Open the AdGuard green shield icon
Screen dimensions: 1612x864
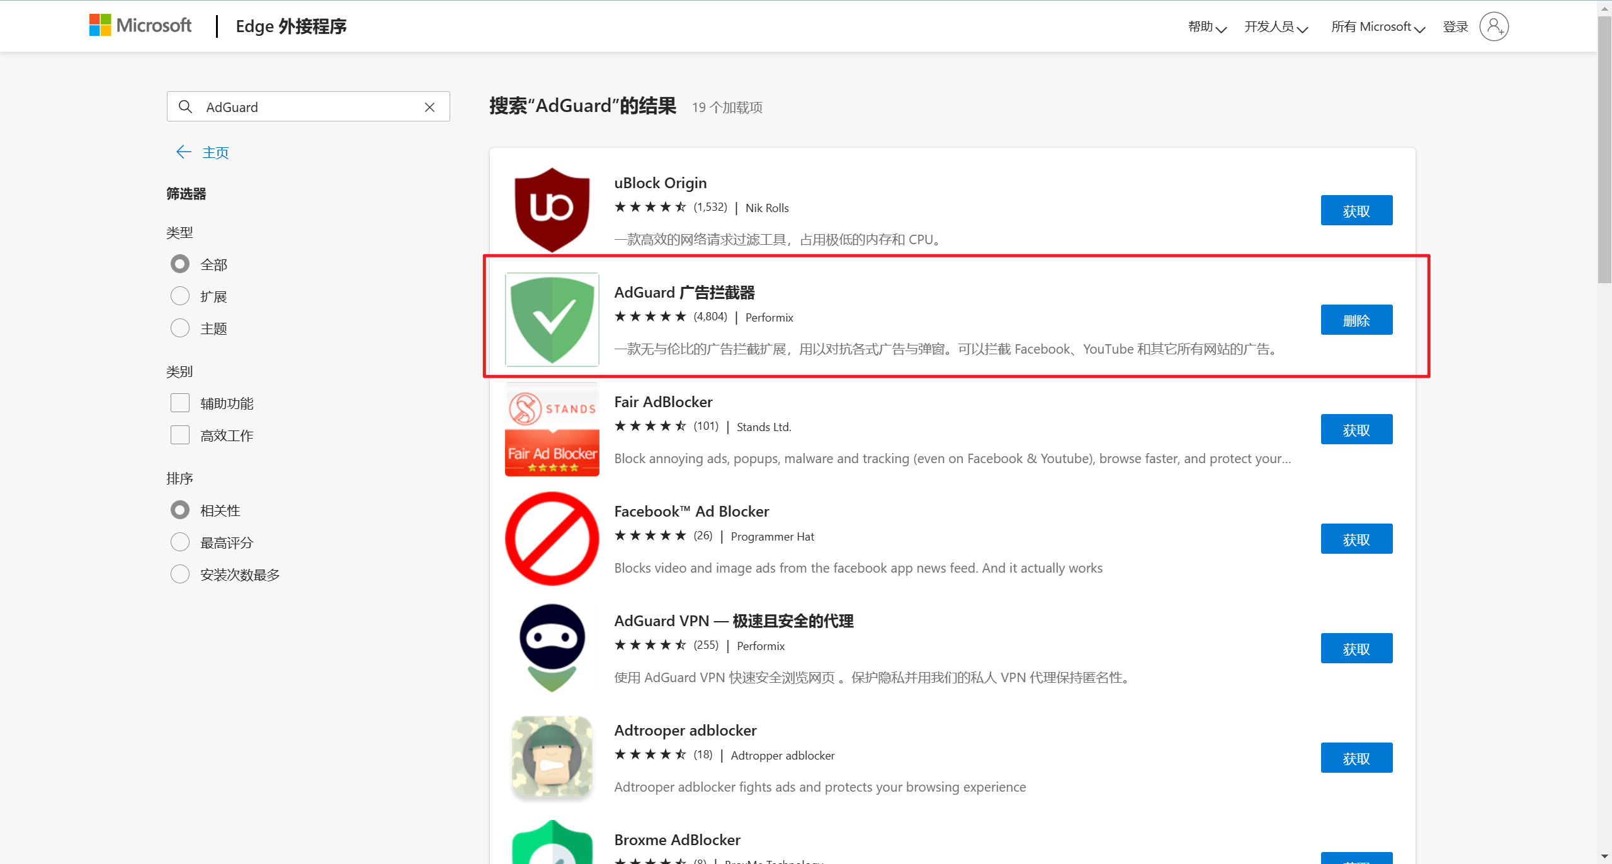pos(552,319)
